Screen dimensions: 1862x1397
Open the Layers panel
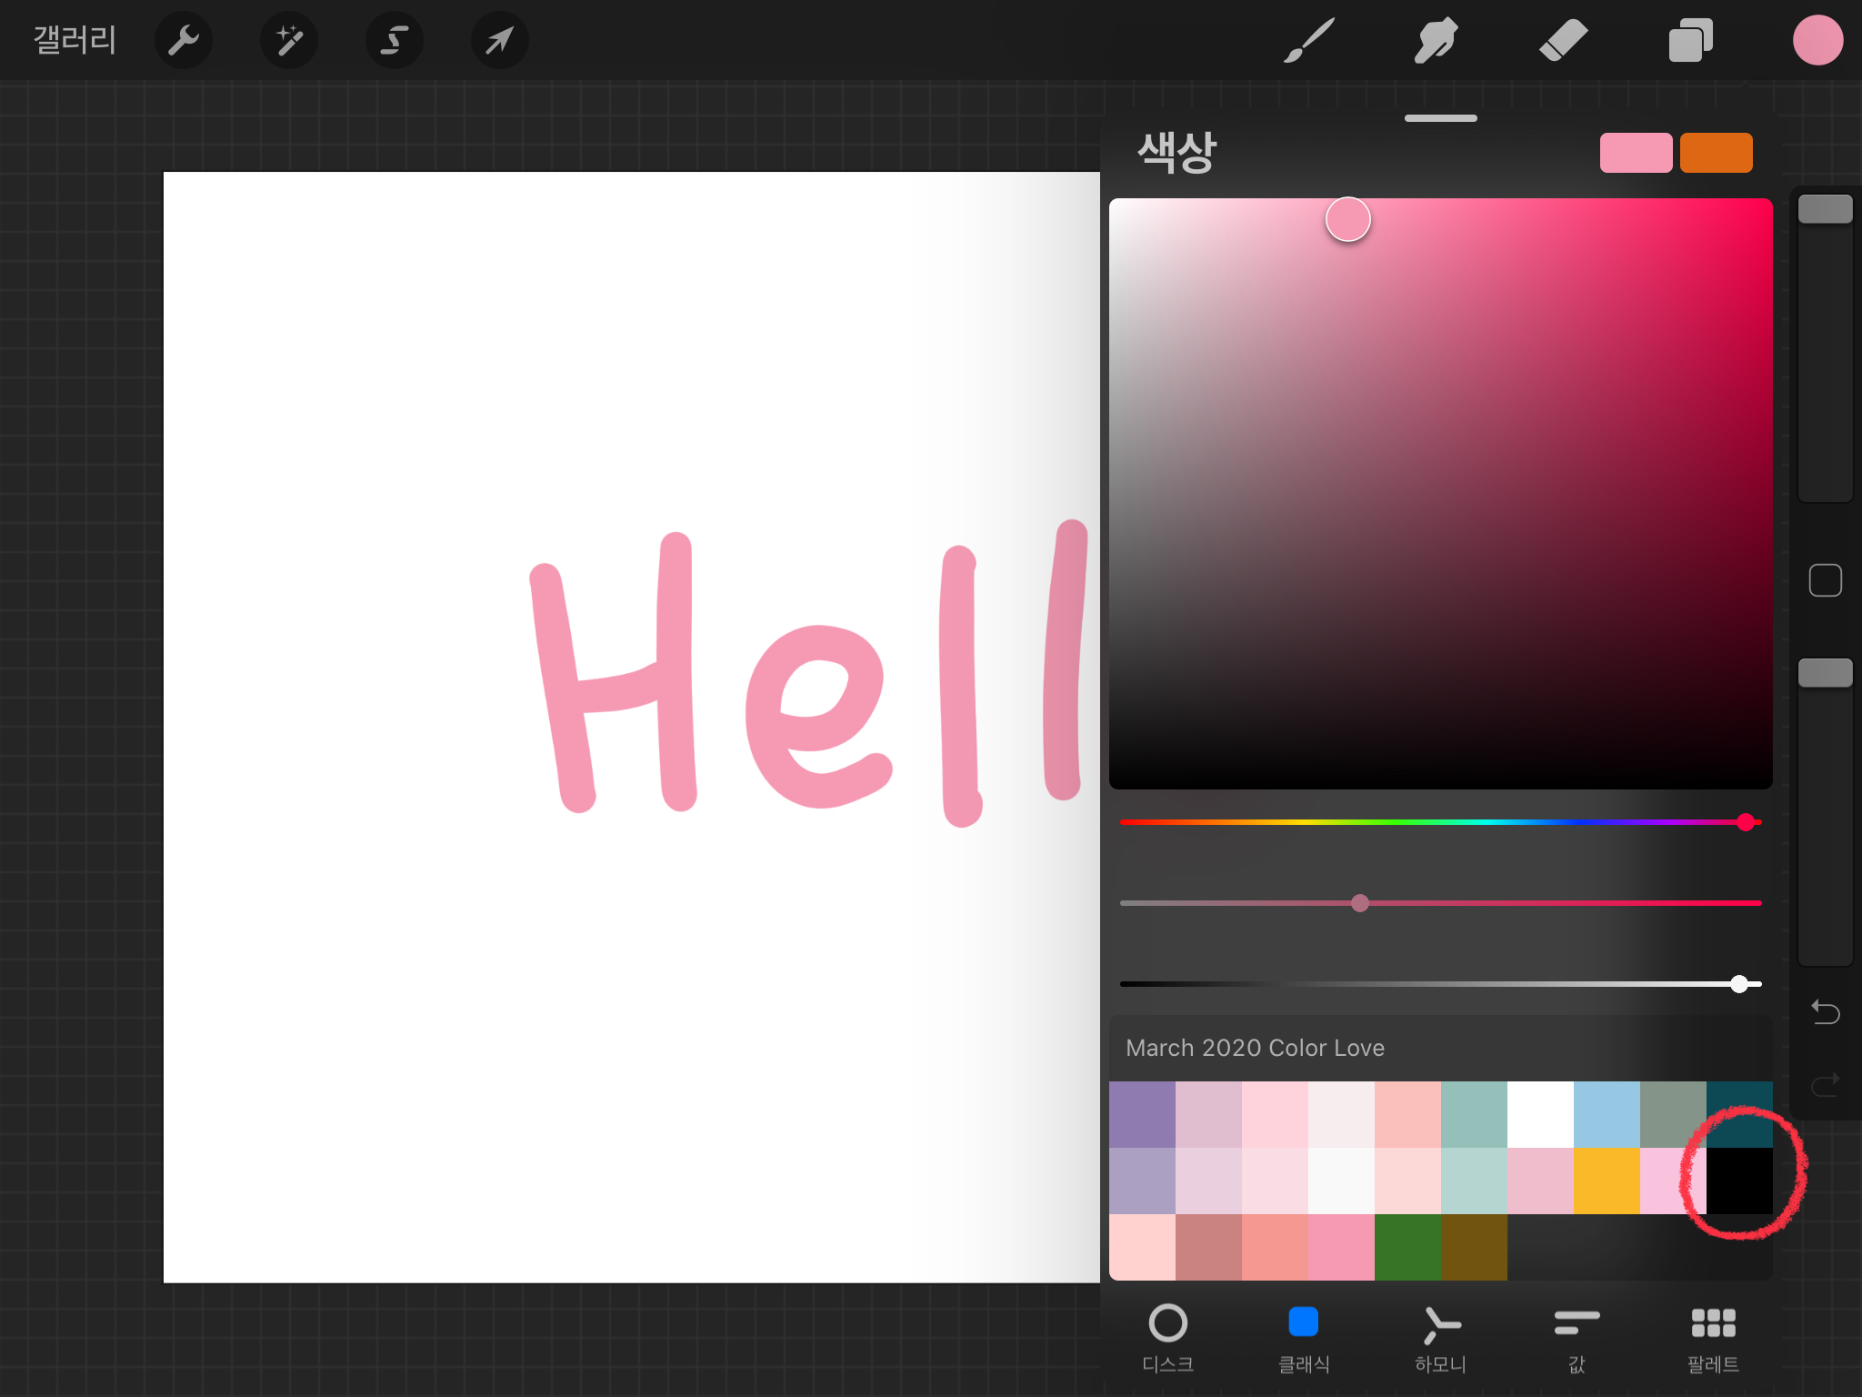click(1690, 40)
